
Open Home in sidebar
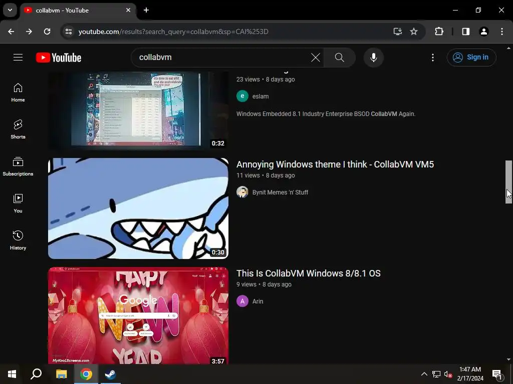click(x=18, y=92)
